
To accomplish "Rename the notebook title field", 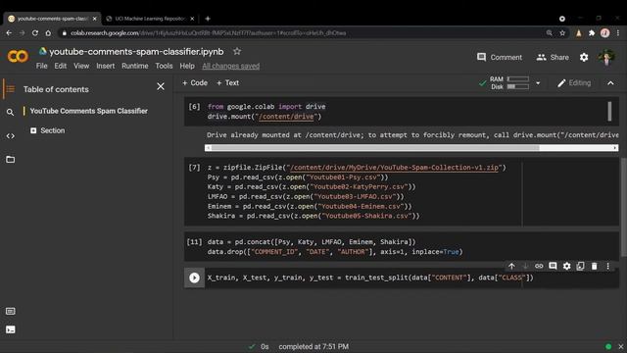I will (x=136, y=52).
